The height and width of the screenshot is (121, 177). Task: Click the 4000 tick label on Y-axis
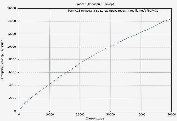(13, 85)
